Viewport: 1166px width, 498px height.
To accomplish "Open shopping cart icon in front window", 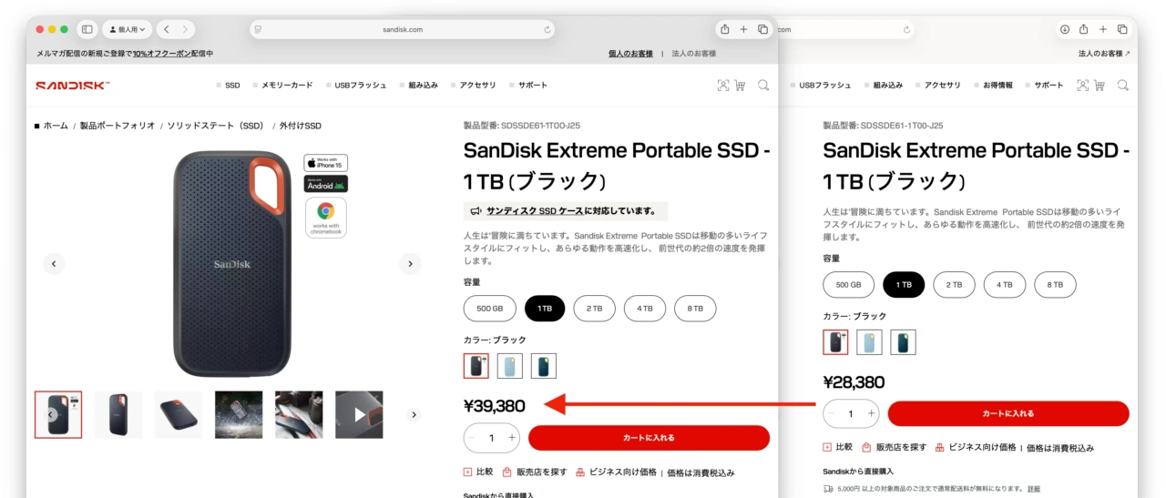I will coord(740,85).
